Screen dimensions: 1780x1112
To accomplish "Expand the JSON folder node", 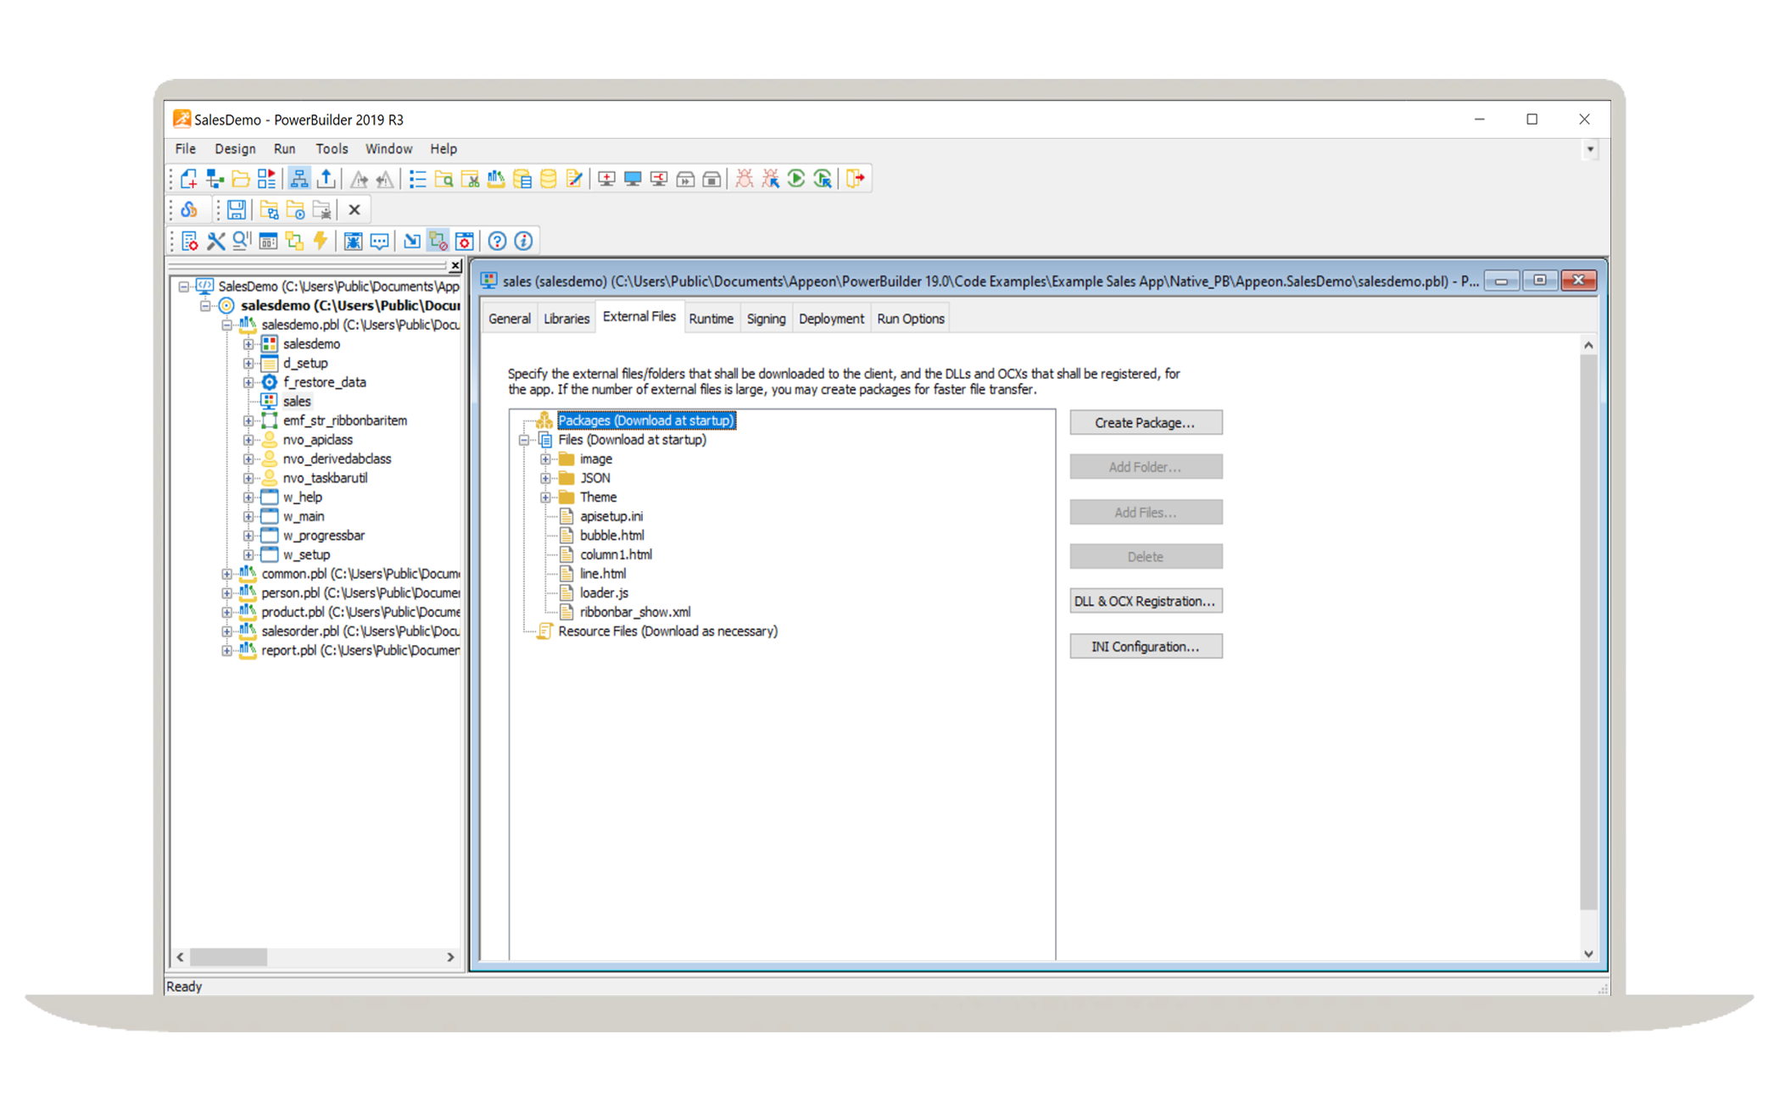I will coord(545,478).
